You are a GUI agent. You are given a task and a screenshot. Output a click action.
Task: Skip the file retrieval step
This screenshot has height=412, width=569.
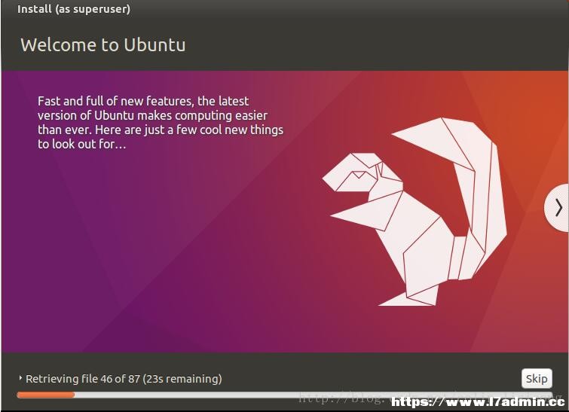(x=537, y=379)
